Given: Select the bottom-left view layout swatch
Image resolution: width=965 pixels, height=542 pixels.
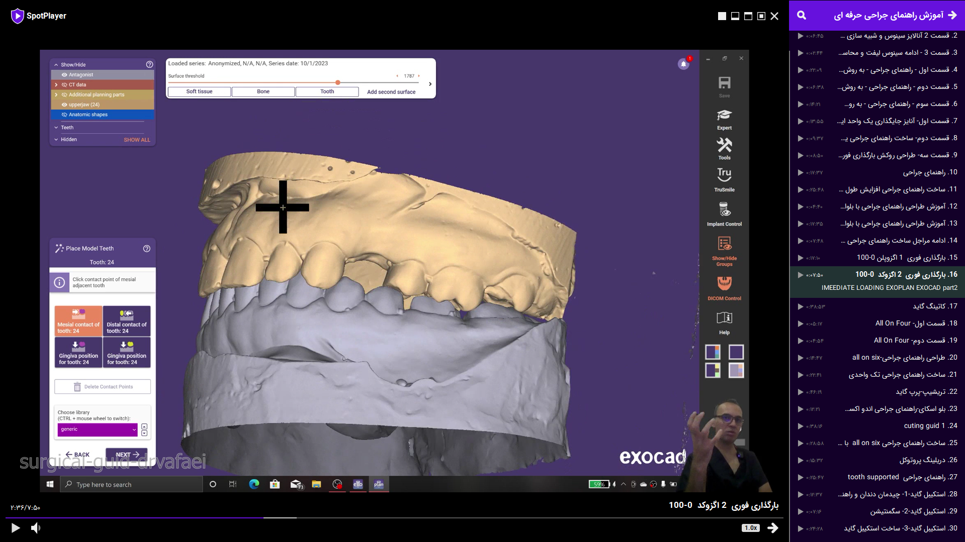Looking at the screenshot, I should point(713,370).
